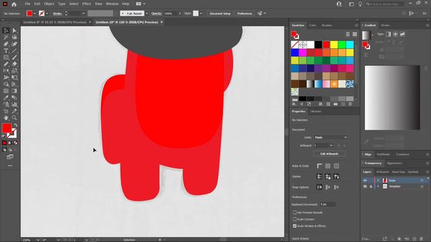
Task: Select the Column Graph tool
Action: pos(14,104)
